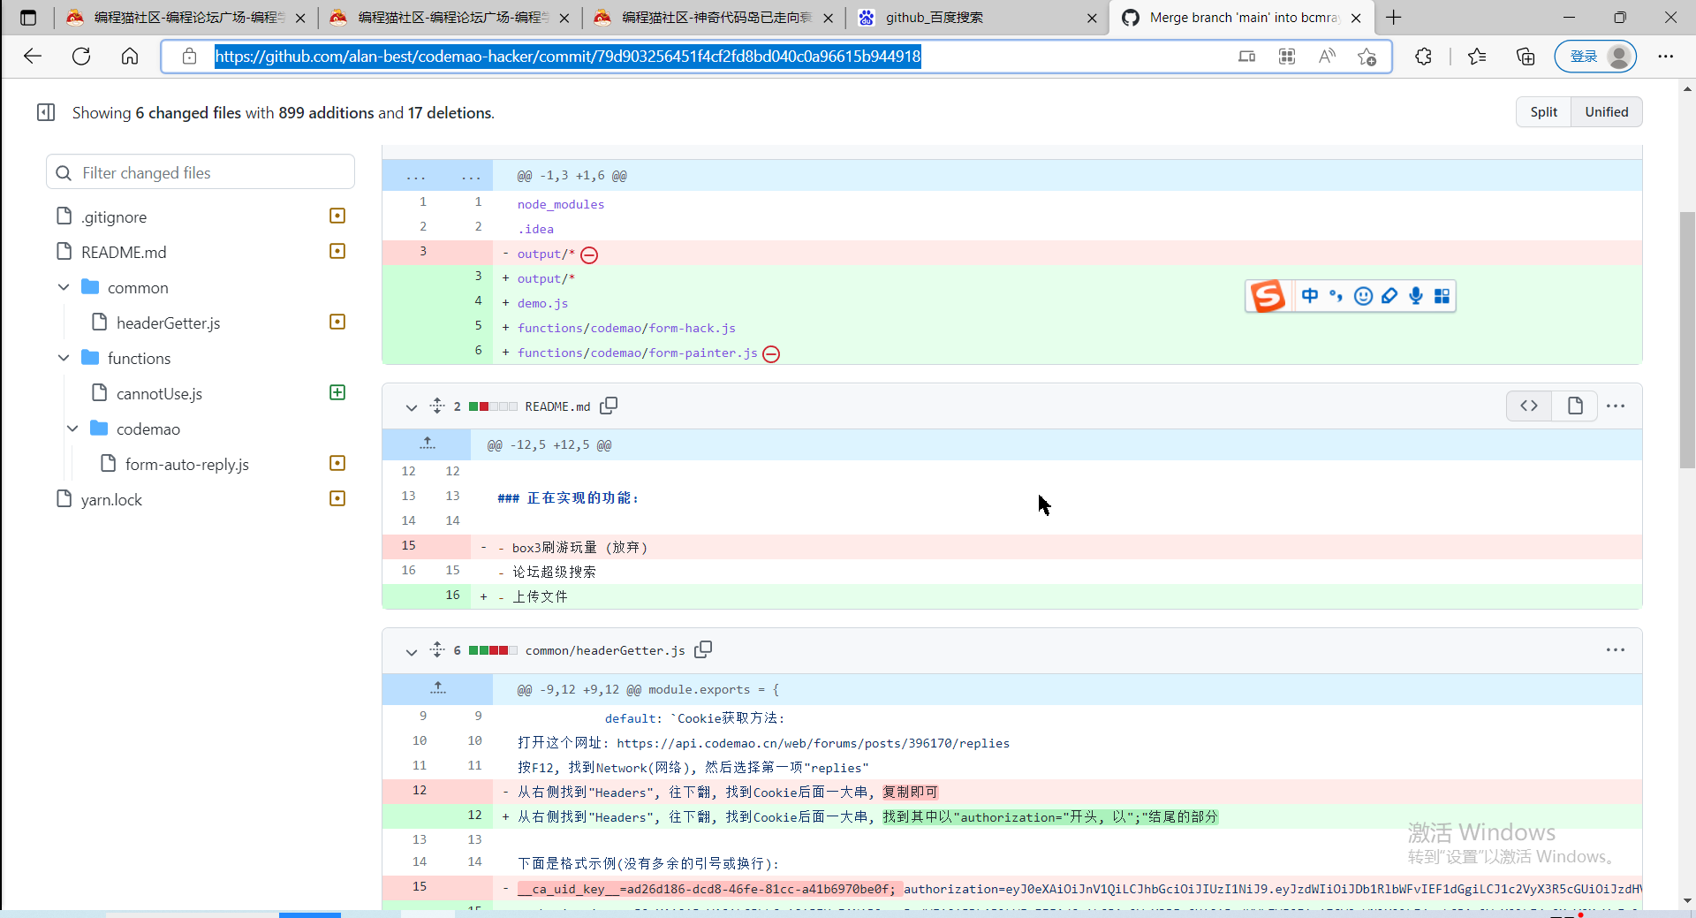Expand lines above headerGetter.js hunk
This screenshot has height=918, width=1696.
438,688
